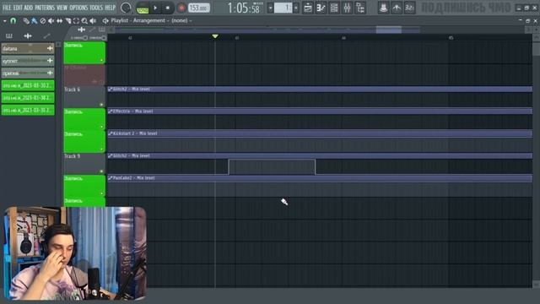540x304 pixels.
Task: Open the Playlist view icon
Action: click(307, 8)
